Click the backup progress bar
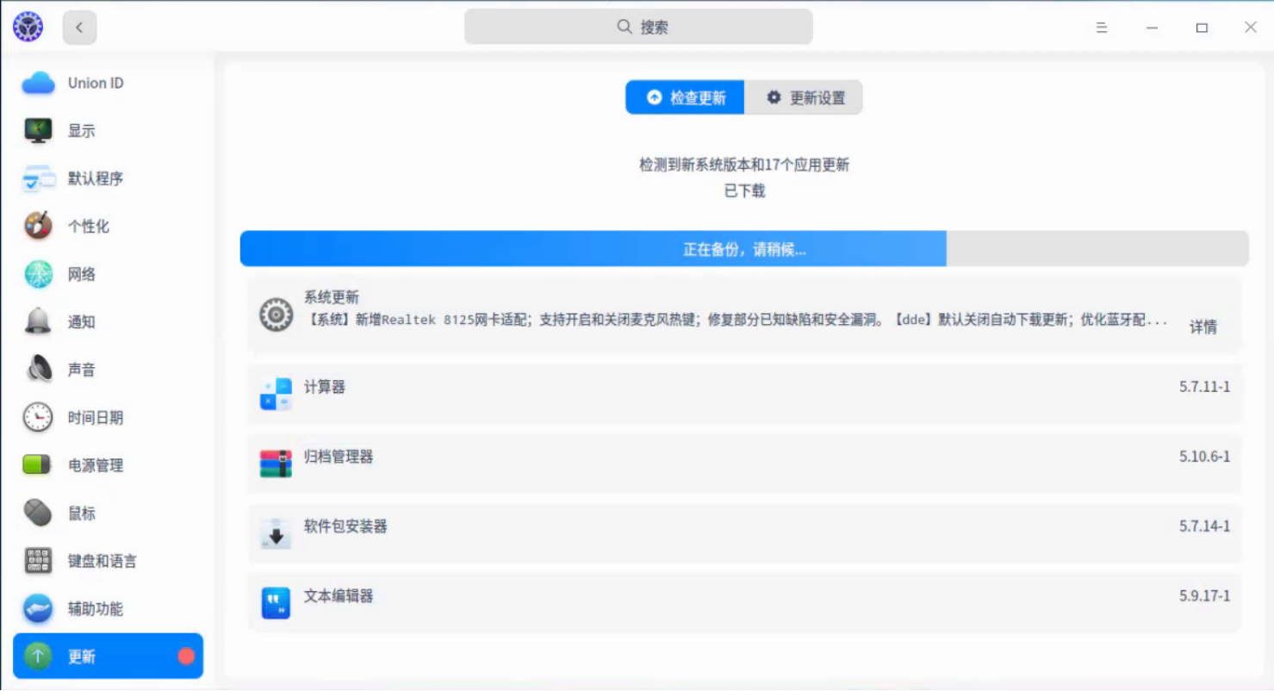The image size is (1274, 691). point(744,249)
